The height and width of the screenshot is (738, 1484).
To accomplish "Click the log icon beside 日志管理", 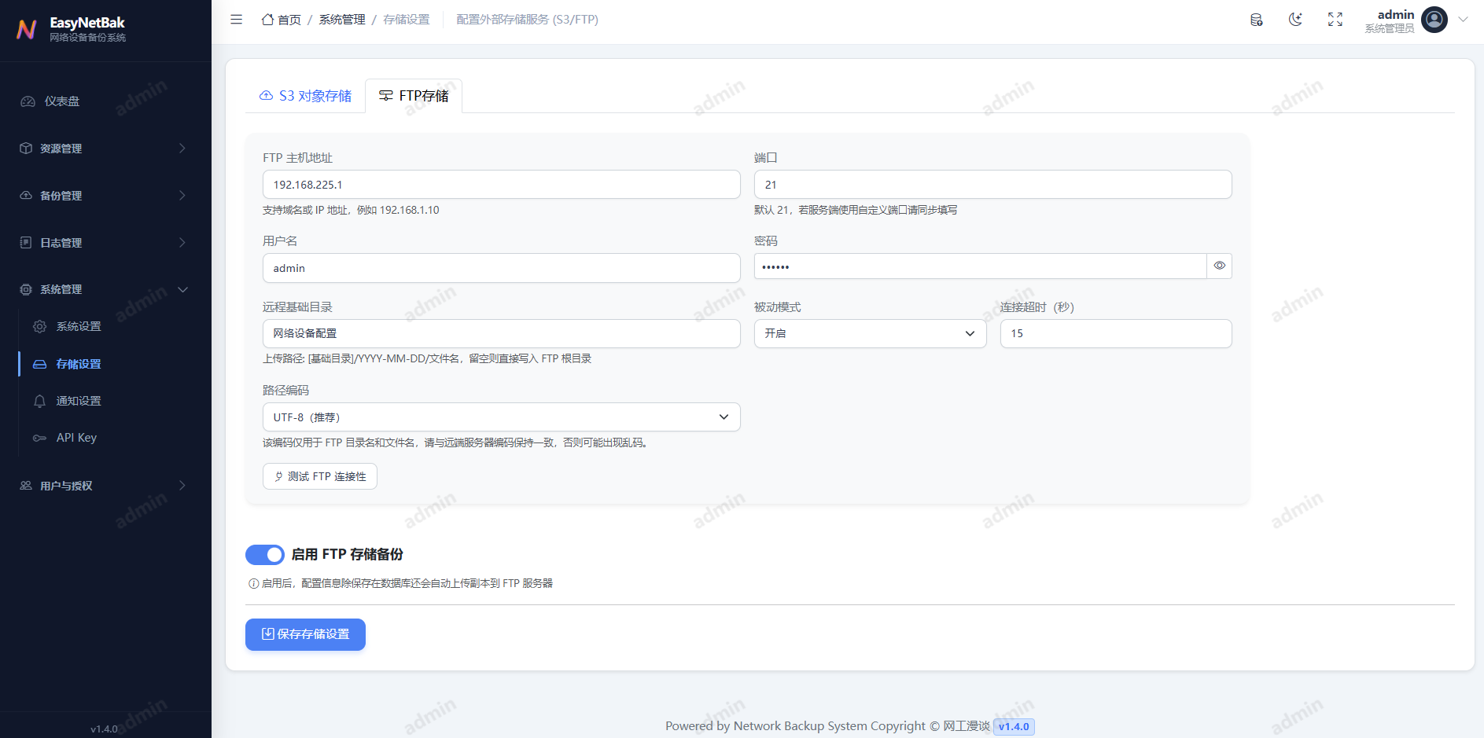I will 26,243.
